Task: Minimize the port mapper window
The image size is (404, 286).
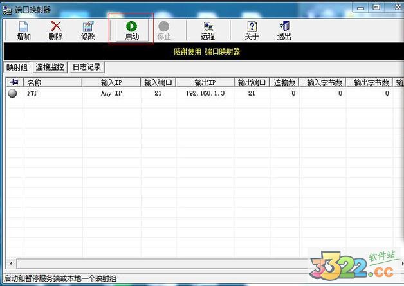Action: point(361,8)
